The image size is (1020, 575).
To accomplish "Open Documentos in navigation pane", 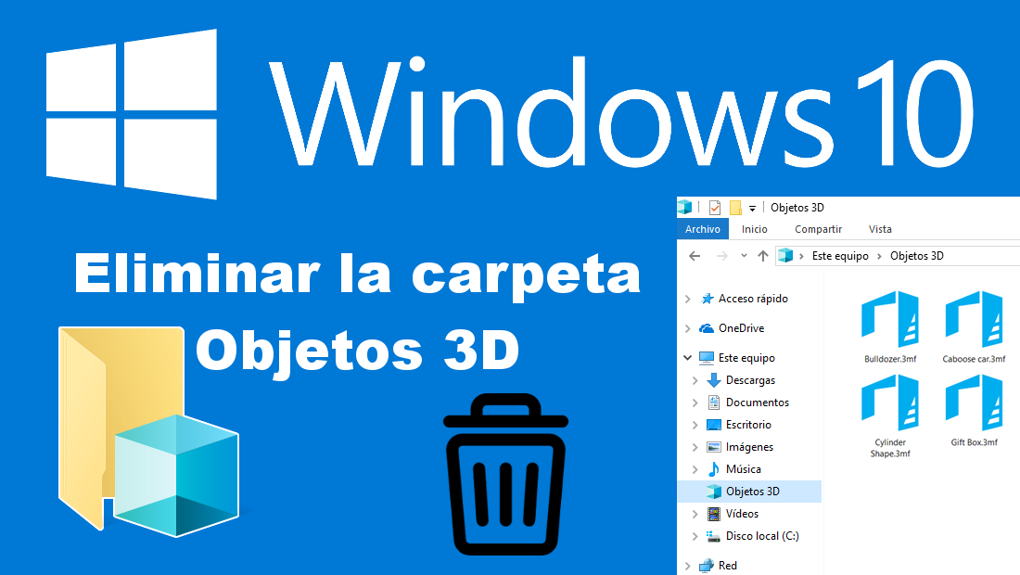I will click(x=758, y=402).
